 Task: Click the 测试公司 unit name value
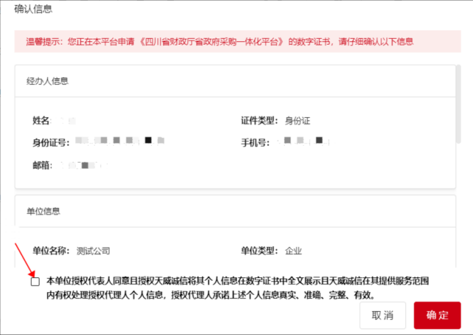93,251
